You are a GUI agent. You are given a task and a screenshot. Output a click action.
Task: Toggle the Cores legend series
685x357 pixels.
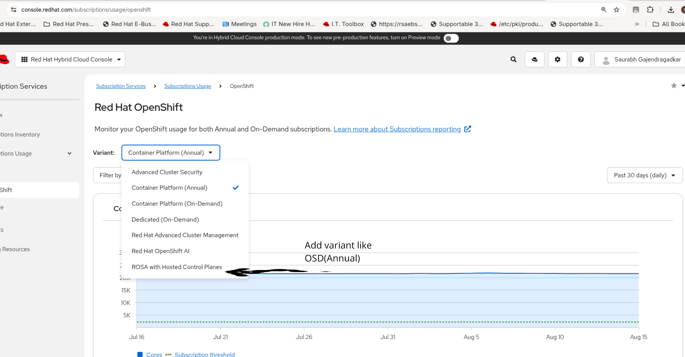click(154, 354)
